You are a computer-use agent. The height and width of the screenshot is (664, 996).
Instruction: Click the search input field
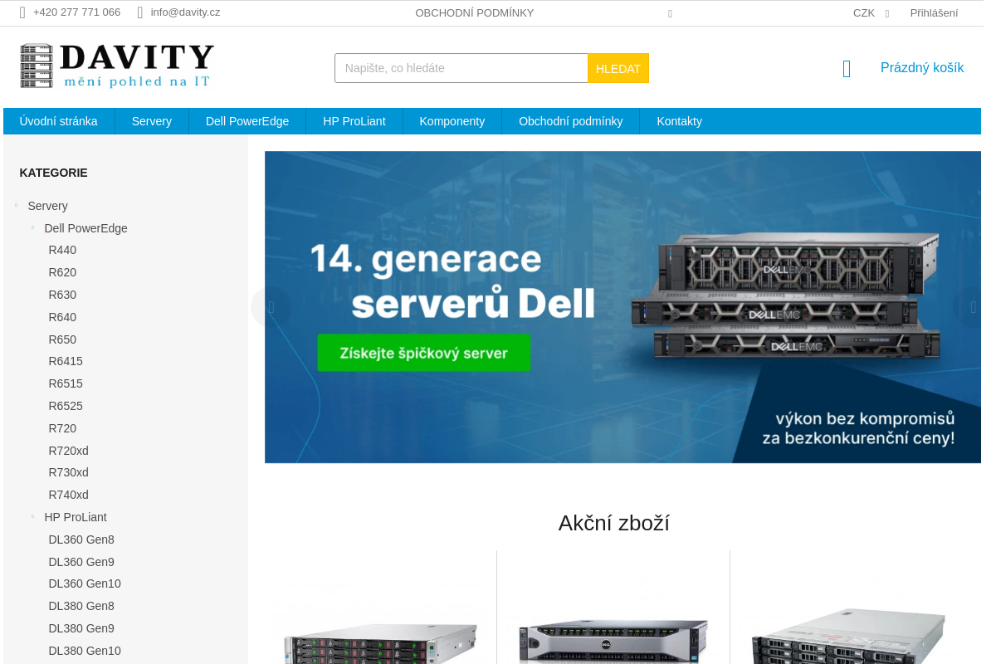pyautogui.click(x=461, y=68)
